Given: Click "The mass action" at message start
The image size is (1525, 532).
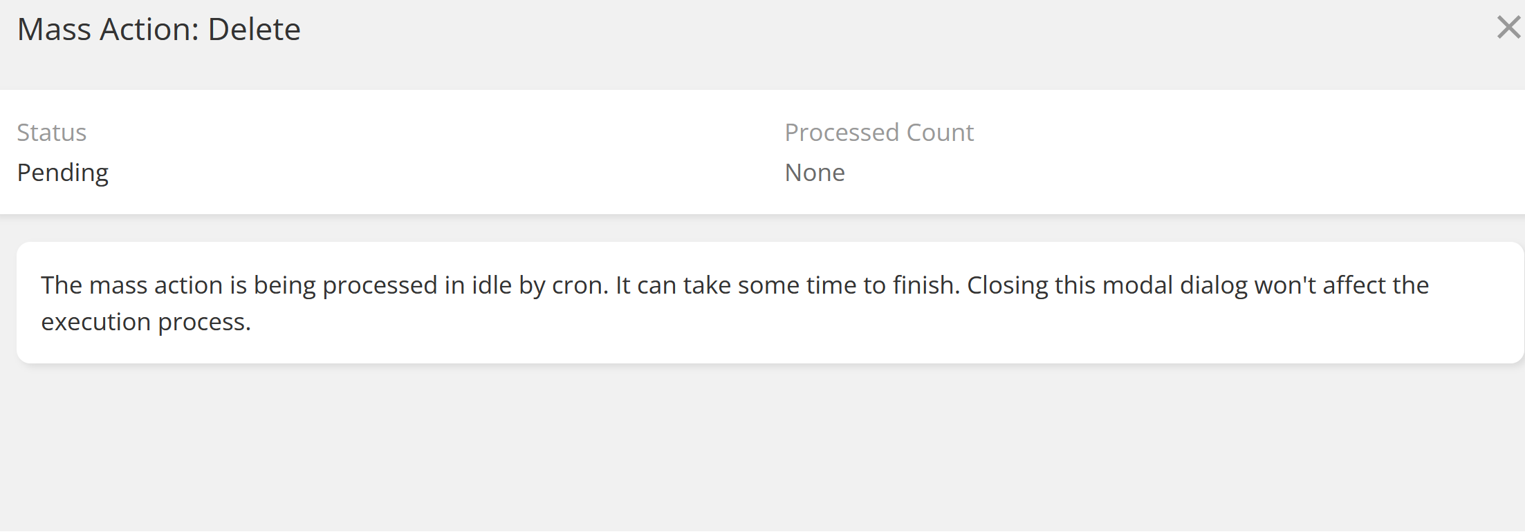Looking at the screenshot, I should click(131, 285).
